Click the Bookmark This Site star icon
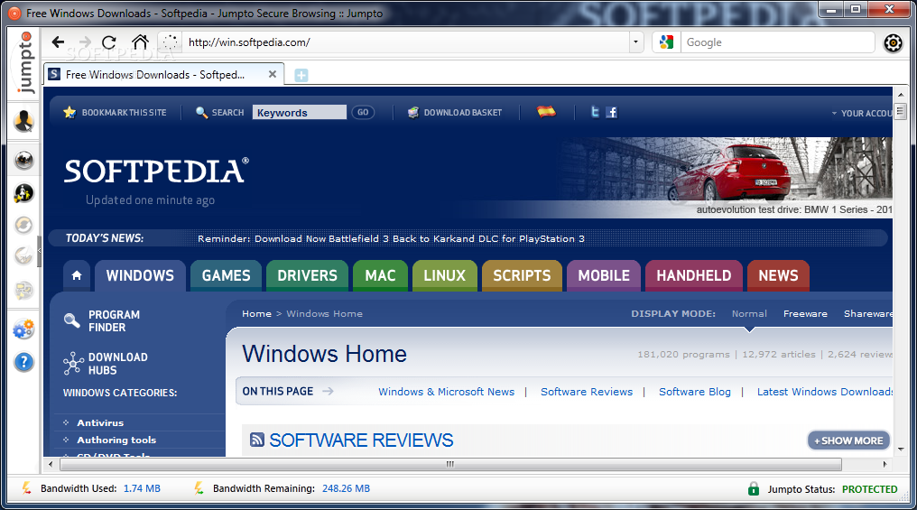917x510 pixels. 69,112
